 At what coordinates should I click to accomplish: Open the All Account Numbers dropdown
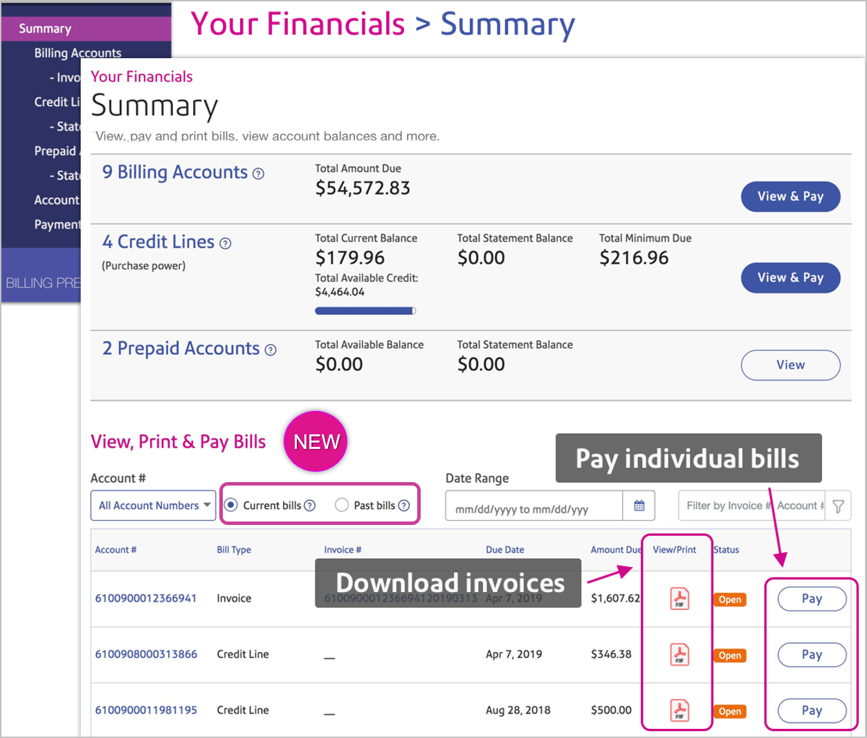click(153, 506)
